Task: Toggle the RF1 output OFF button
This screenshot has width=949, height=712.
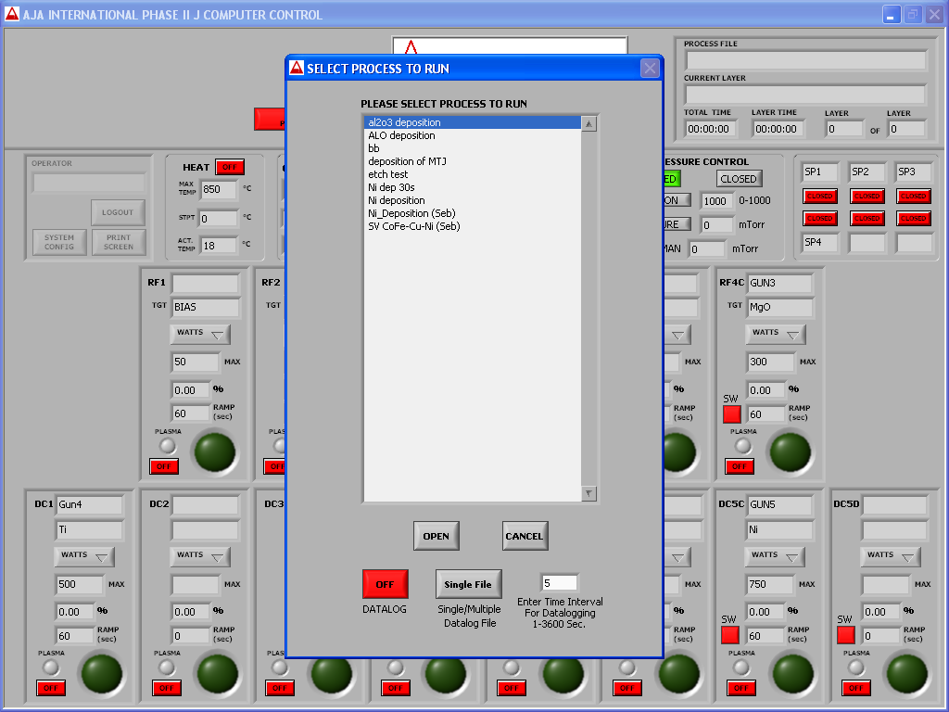Action: (x=164, y=466)
